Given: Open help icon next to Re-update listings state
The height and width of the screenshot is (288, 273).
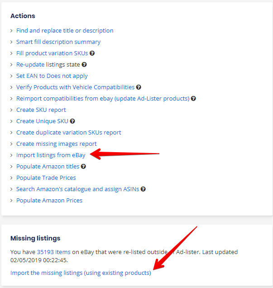Looking at the screenshot, I should [84, 64].
